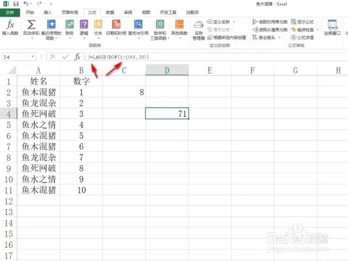Run Error Checking (错误检查)
This screenshot has width=348, height=261.
tap(303, 30)
